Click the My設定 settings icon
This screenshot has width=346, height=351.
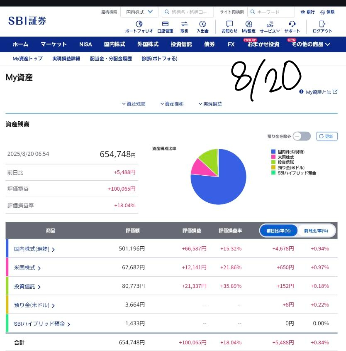(x=249, y=24)
